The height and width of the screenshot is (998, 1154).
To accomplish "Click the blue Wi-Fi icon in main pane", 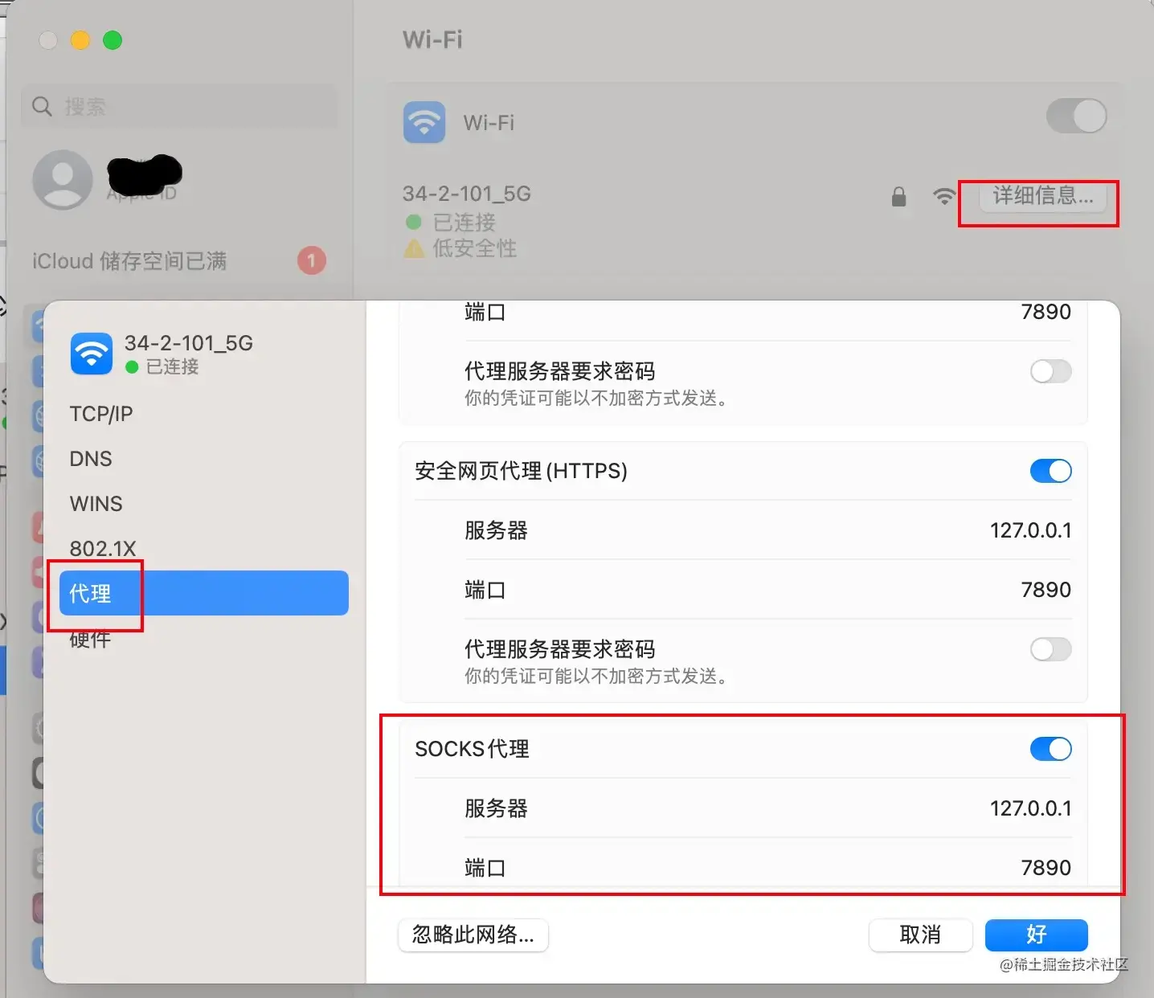I will [424, 122].
